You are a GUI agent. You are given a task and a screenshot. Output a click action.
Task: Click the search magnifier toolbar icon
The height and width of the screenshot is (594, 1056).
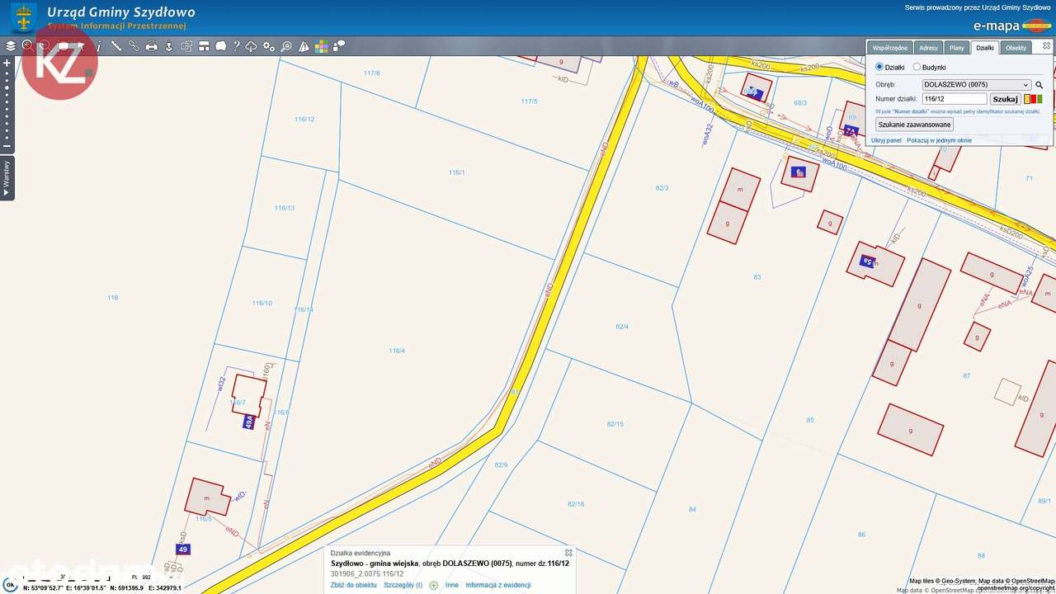(286, 46)
